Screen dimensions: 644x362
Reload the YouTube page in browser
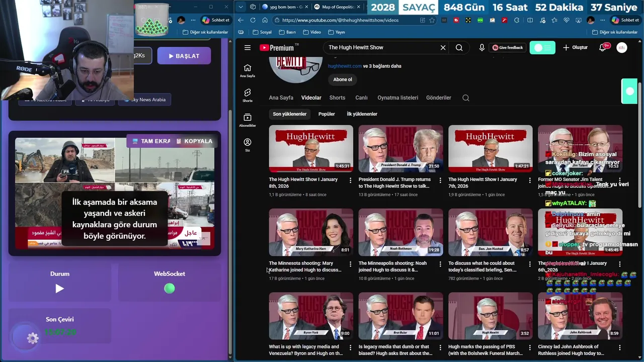pyautogui.click(x=253, y=20)
